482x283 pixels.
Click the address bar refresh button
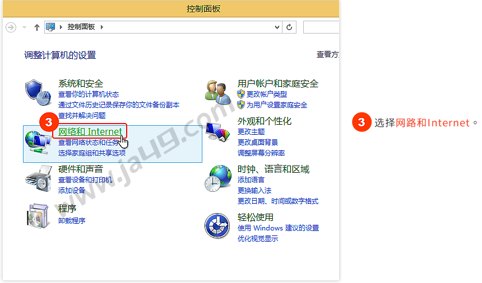tap(290, 27)
